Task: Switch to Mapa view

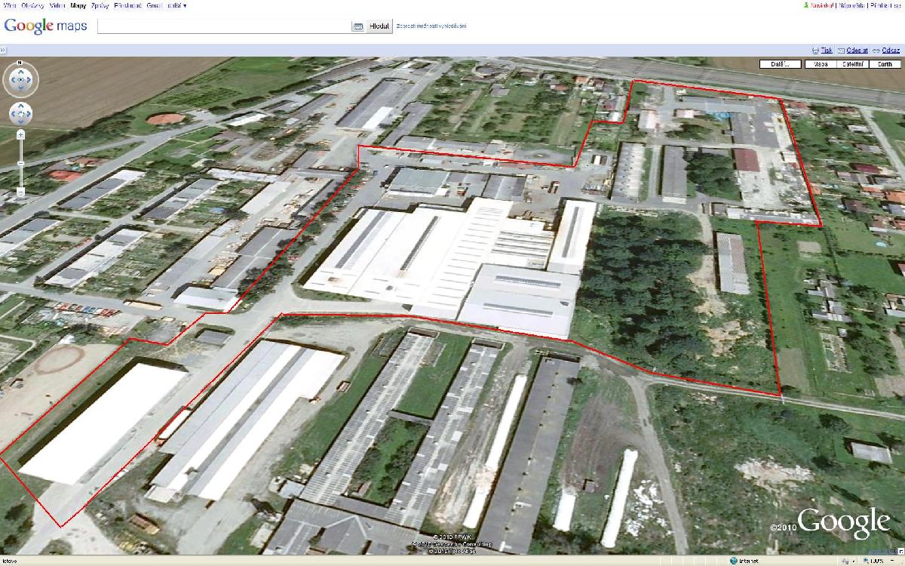Action: coord(821,64)
